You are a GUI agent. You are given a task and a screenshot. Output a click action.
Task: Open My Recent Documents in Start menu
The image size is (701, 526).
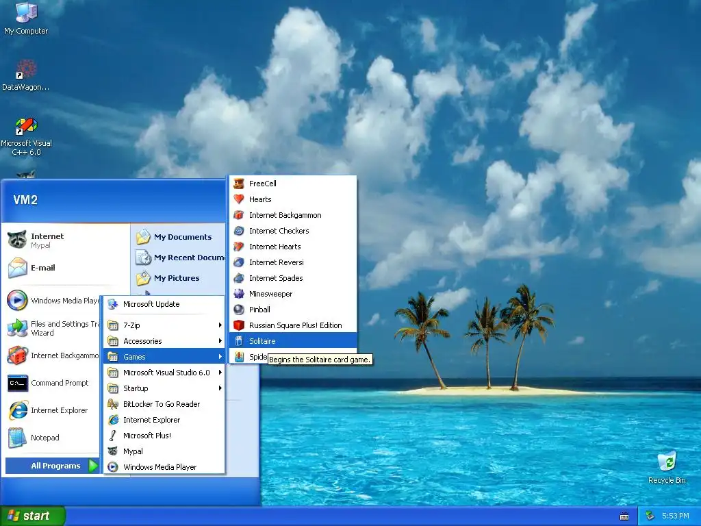180,258
